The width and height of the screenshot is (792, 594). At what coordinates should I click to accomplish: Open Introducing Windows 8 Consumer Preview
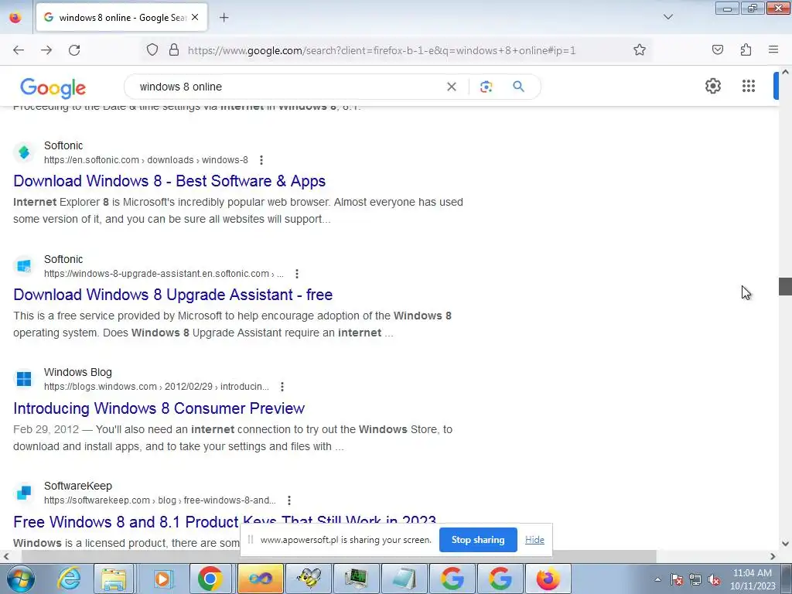coord(159,408)
